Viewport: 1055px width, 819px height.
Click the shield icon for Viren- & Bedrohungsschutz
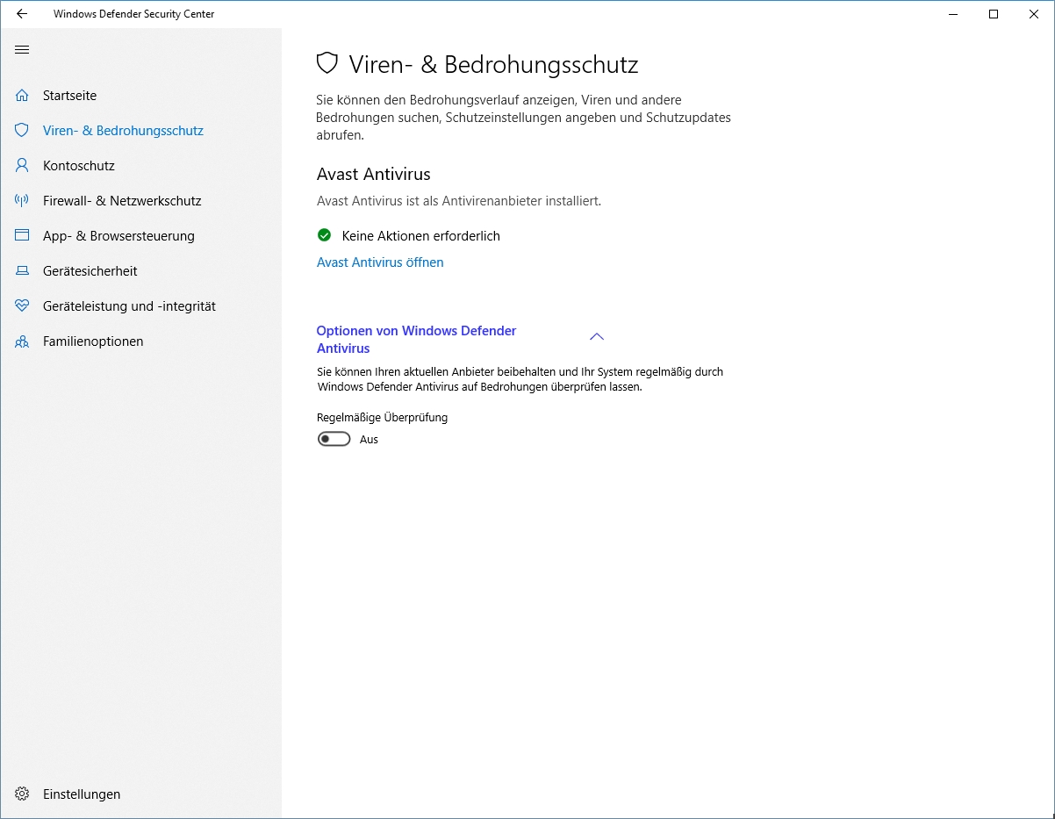(x=22, y=130)
